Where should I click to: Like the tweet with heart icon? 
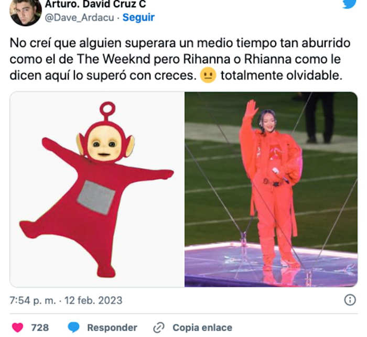17,327
